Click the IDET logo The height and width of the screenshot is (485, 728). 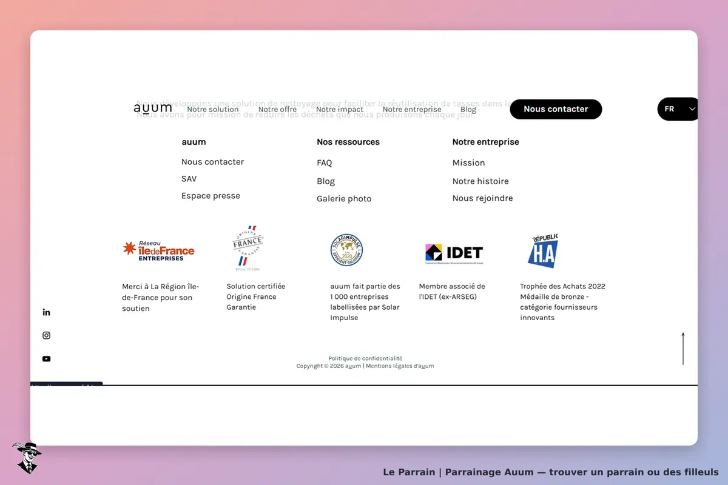point(454,253)
